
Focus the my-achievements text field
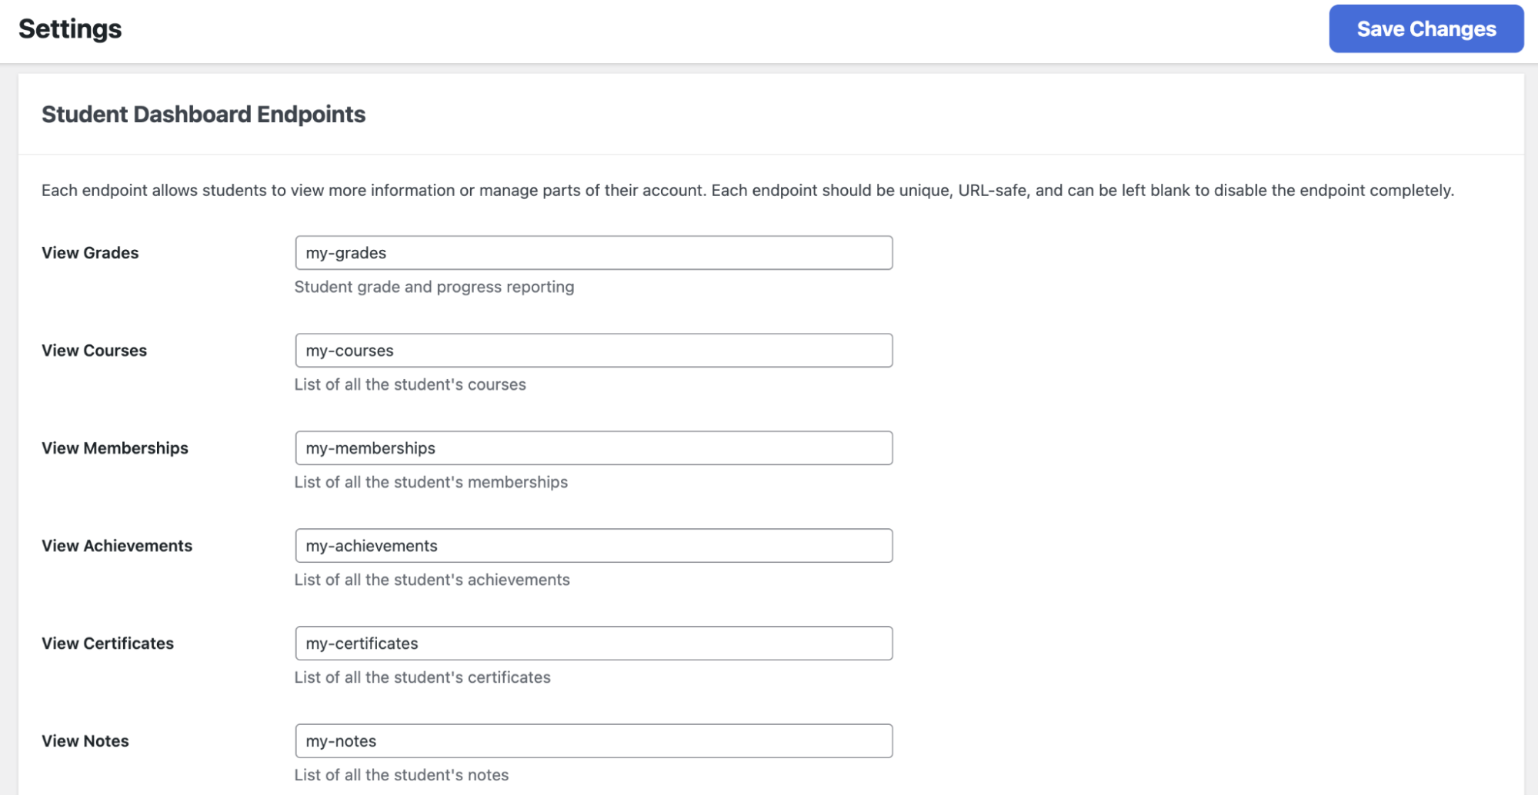point(592,545)
